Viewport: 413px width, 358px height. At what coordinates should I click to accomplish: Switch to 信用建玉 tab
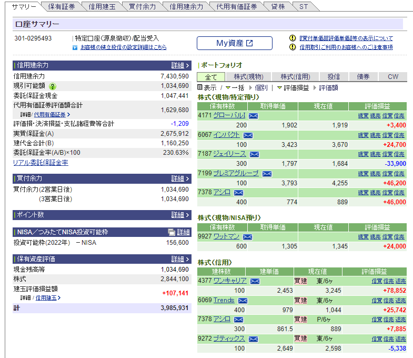pos(102,7)
